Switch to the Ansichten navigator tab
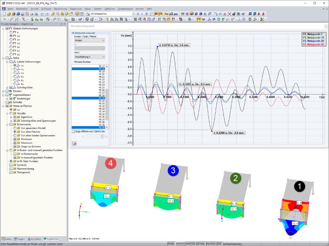Image resolution: width=329 pixels, height=246 pixels. (x=34, y=239)
